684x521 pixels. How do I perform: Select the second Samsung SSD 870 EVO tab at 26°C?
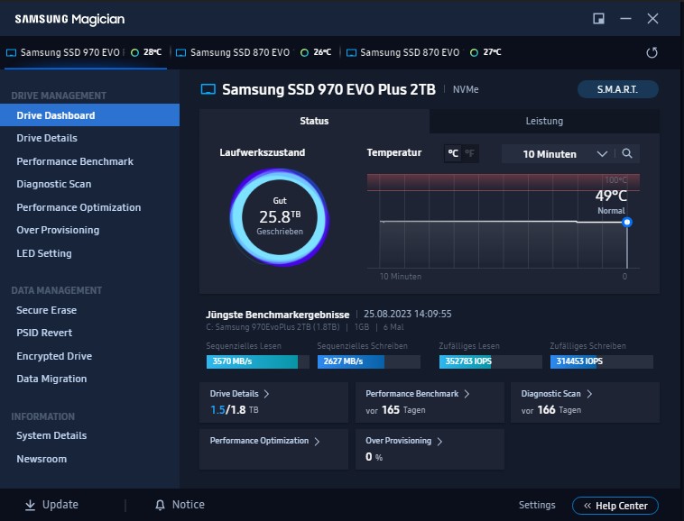point(254,52)
